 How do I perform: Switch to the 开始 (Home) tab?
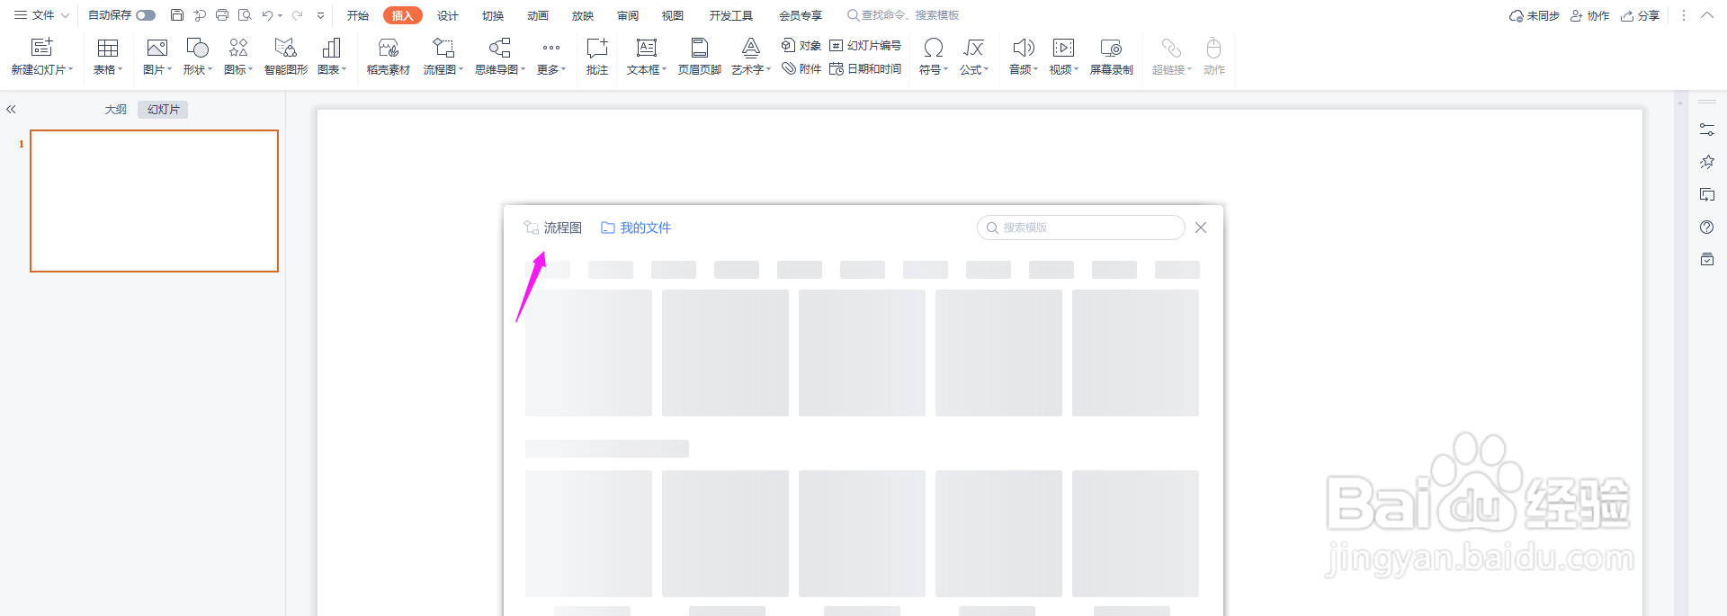[x=358, y=15]
